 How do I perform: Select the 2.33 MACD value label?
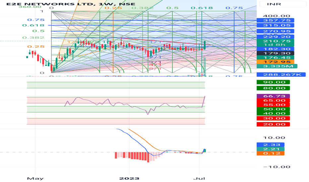coord(271,145)
